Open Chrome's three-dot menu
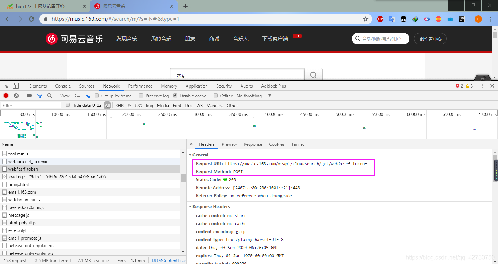The image size is (498, 264). [x=491, y=19]
